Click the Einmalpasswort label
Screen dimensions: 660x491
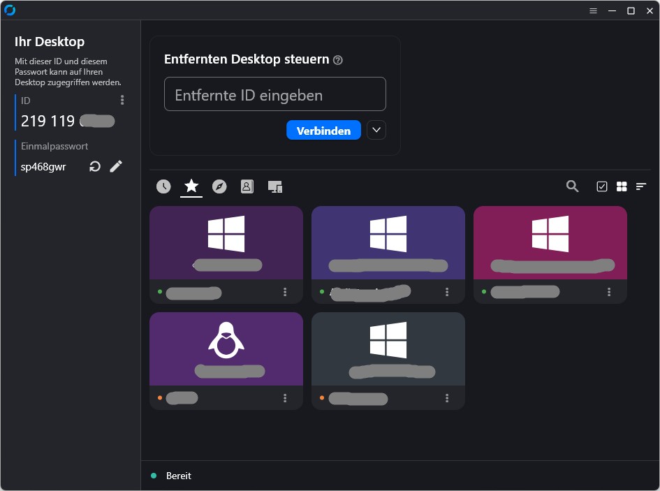(x=54, y=146)
